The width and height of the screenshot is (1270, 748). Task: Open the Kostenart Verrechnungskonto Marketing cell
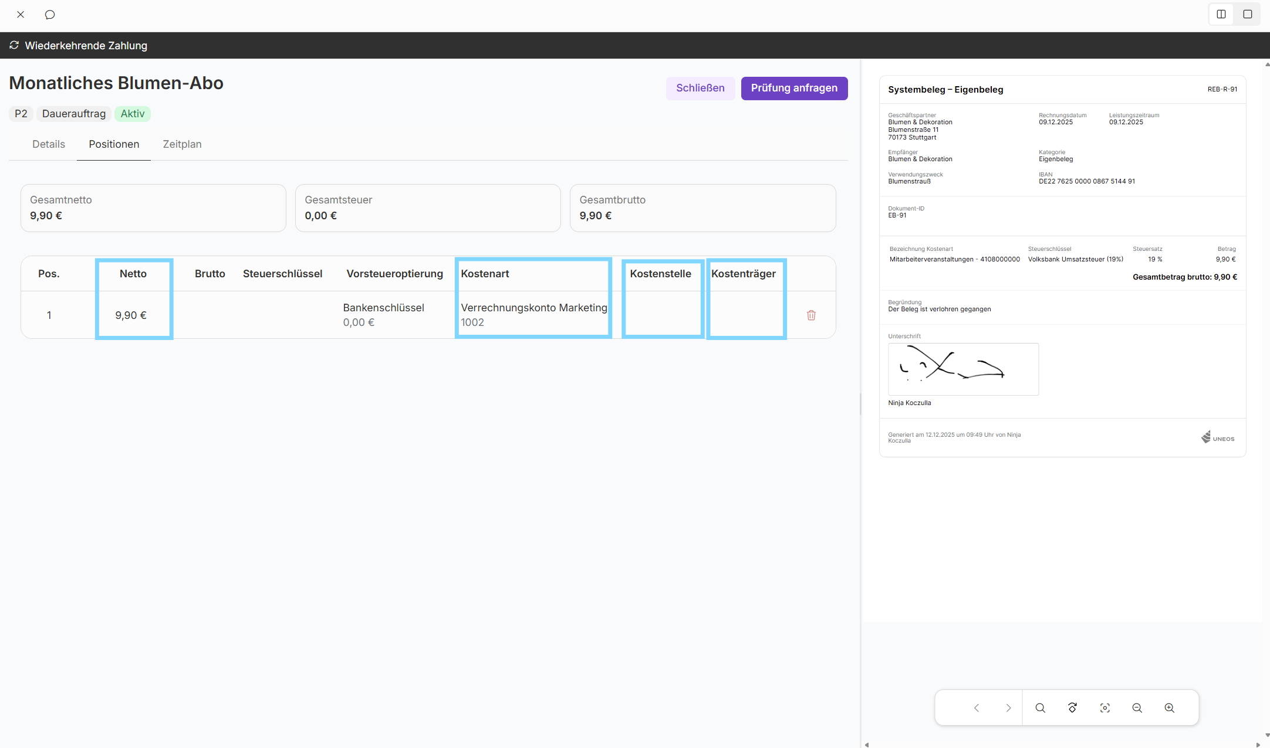[533, 315]
